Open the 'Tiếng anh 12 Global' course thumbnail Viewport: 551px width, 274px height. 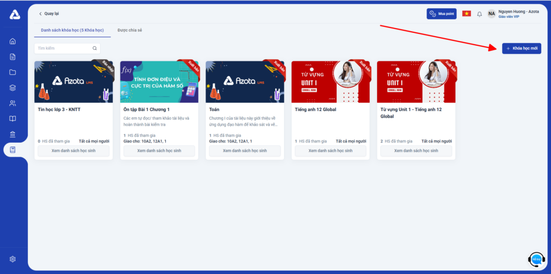click(x=329, y=82)
